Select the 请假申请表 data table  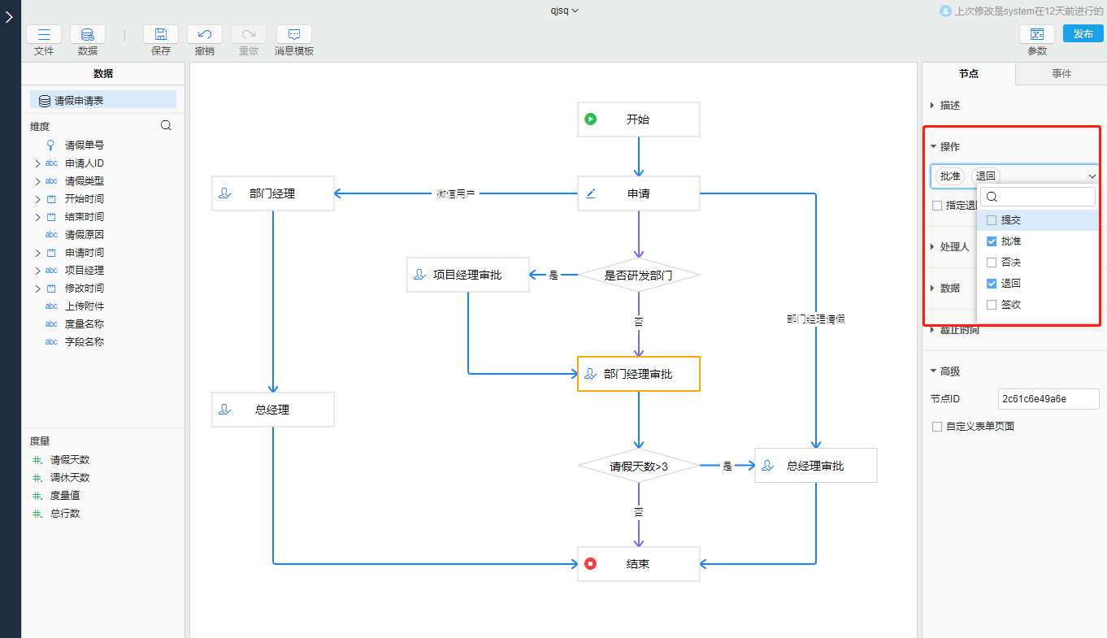[79, 101]
